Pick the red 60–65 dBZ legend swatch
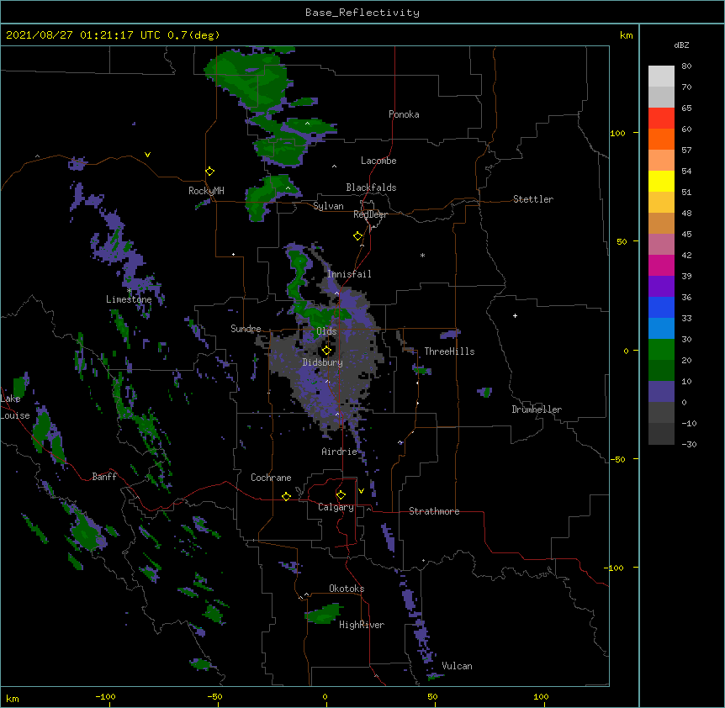725x708 pixels. 661,118
